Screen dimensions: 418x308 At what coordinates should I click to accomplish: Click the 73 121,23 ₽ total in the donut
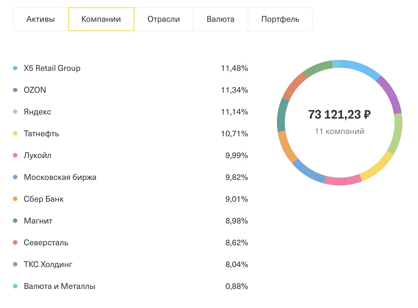coord(339,115)
